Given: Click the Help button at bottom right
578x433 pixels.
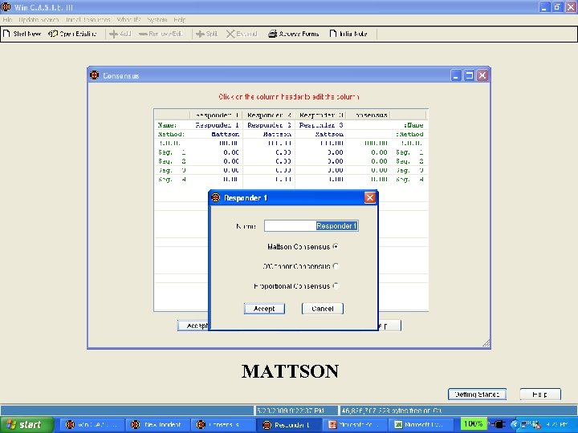Looking at the screenshot, I should 540,394.
